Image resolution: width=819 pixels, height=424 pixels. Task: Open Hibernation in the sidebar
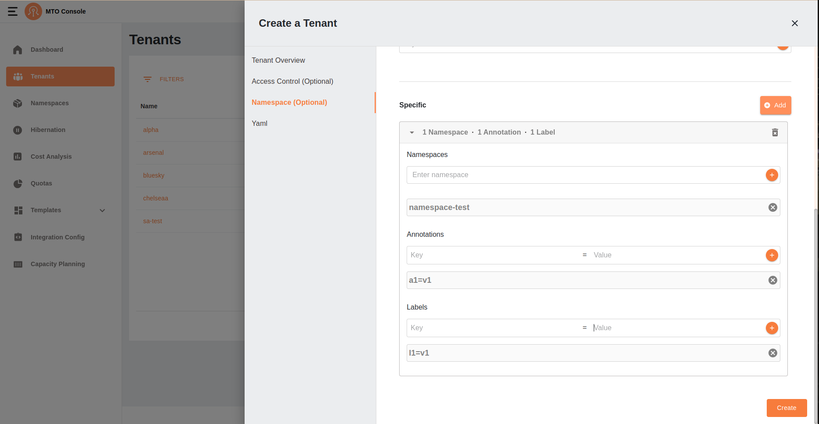tap(48, 130)
